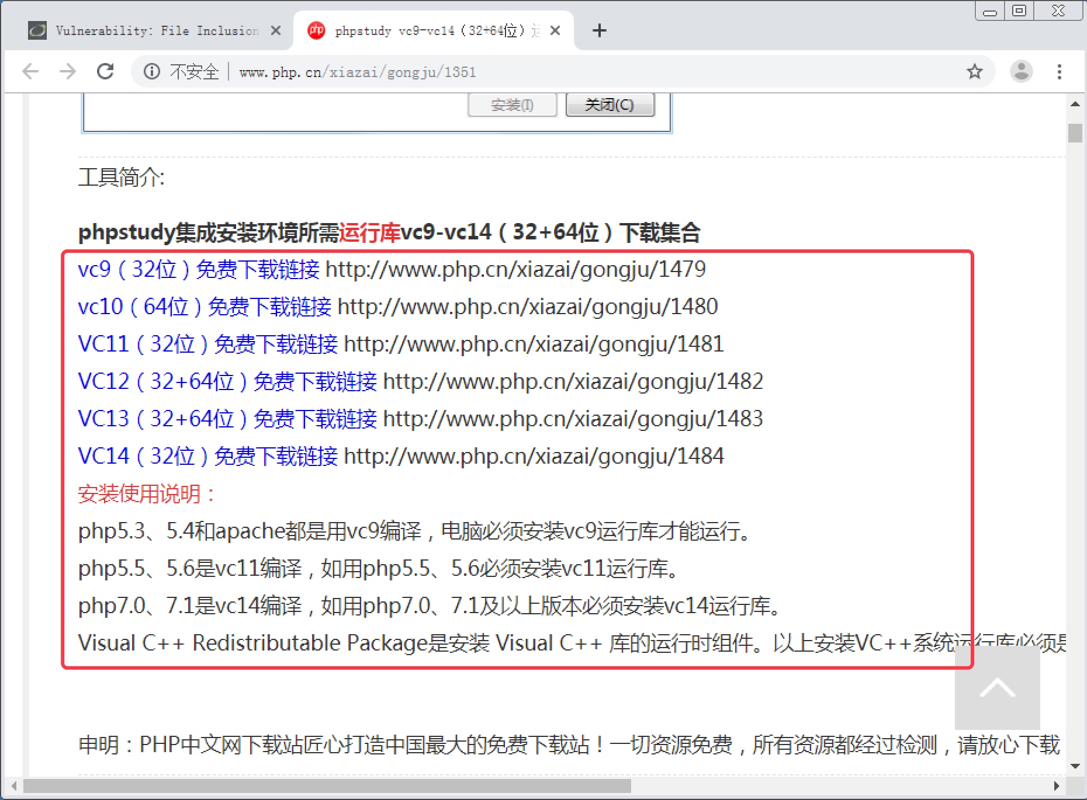This screenshot has height=800, width=1087.
Task: Click the line starting with php7.0、7.1是vc14编译
Action: point(430,606)
